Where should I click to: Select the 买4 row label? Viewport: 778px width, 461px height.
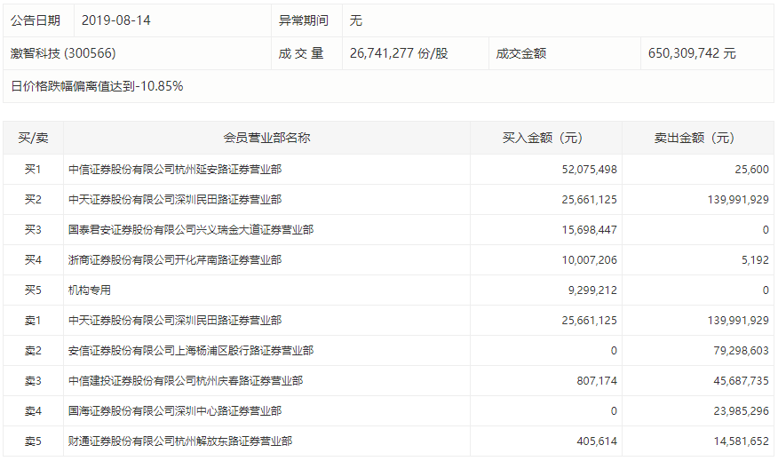33,260
